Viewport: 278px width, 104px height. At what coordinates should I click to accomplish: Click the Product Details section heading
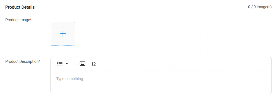coord(20,7)
